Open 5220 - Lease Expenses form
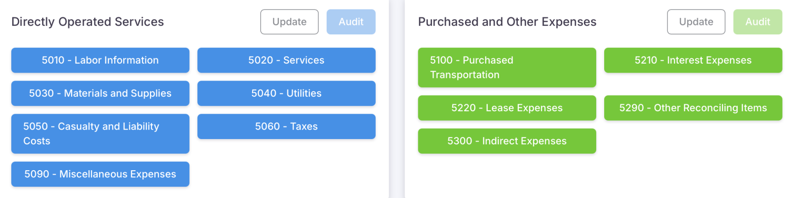The image size is (793, 198). point(506,108)
